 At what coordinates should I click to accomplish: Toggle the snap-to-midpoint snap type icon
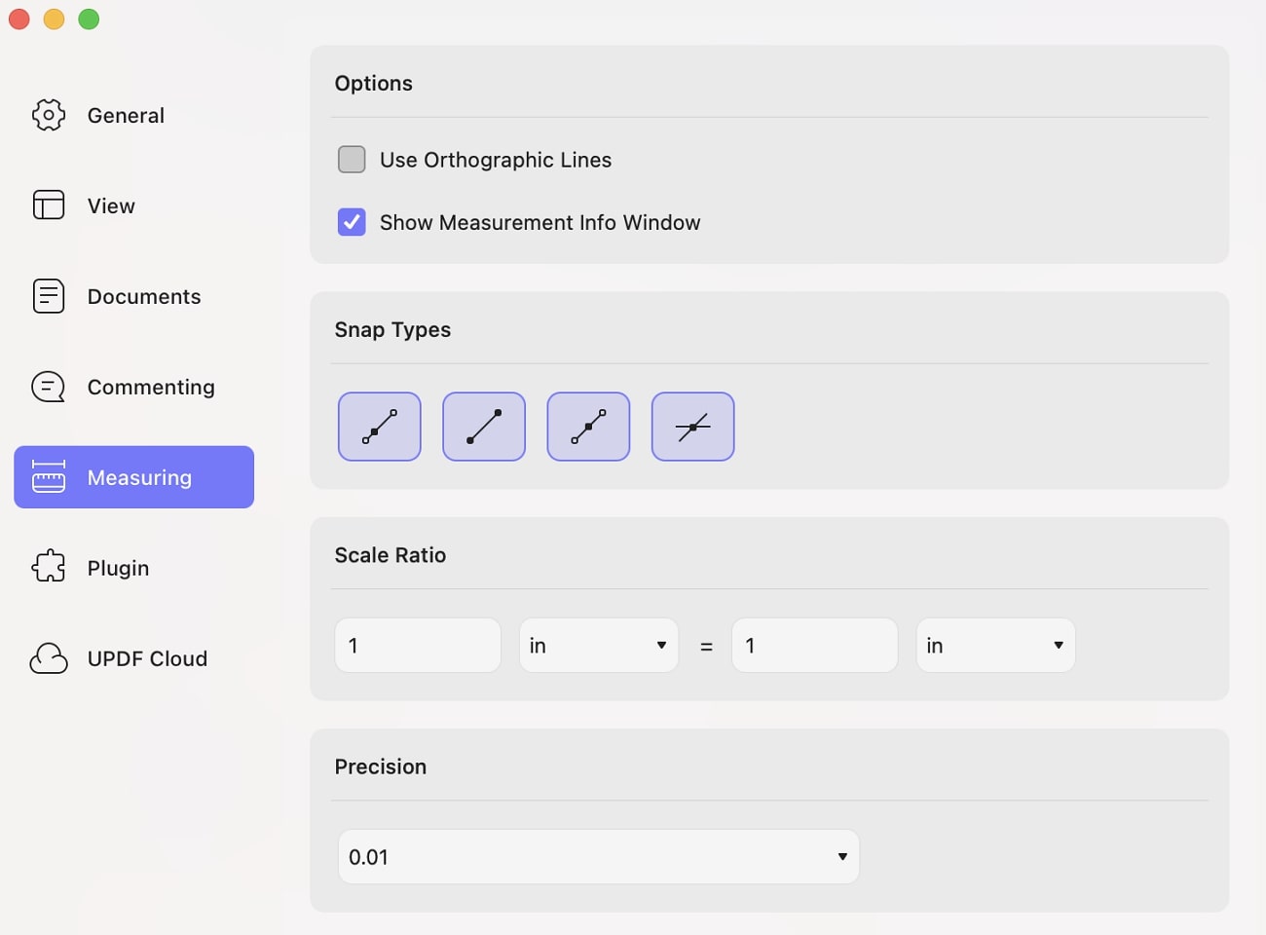[x=588, y=427]
